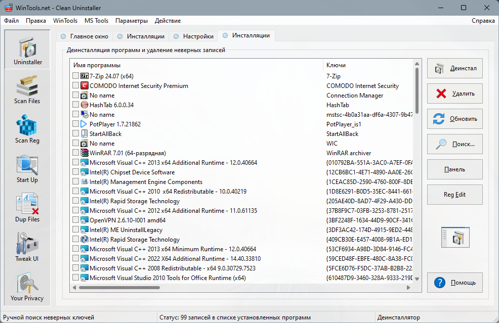Open the Dup Files tool
This screenshot has height=323, width=499.
[27, 208]
